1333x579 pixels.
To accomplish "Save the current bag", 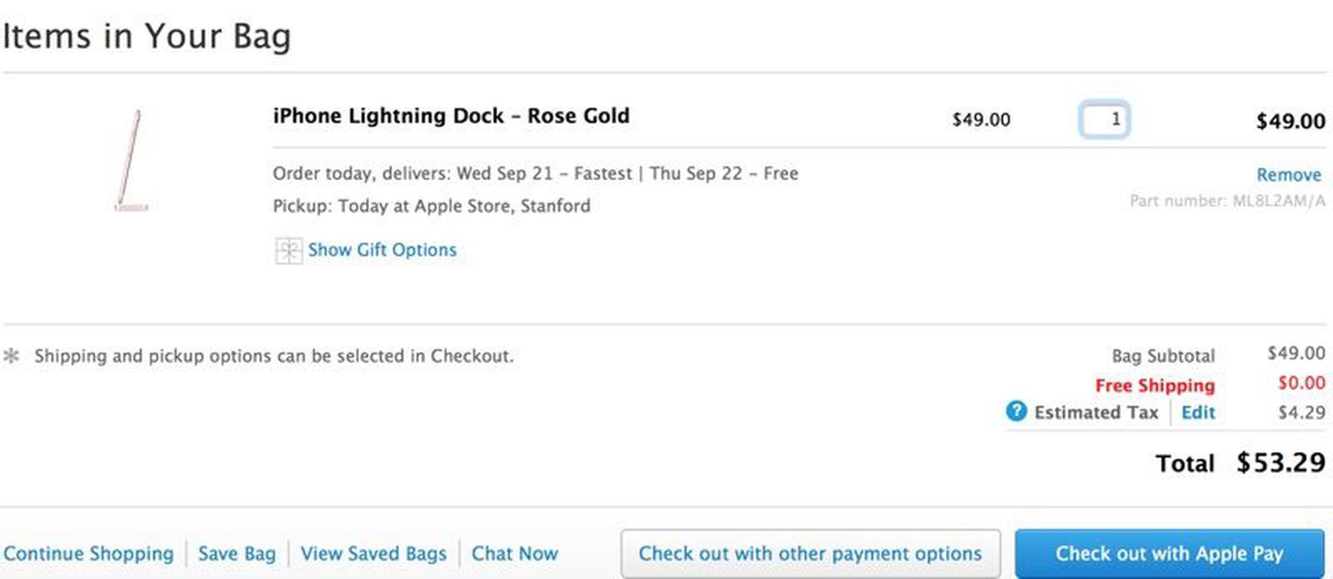I will click(x=236, y=553).
